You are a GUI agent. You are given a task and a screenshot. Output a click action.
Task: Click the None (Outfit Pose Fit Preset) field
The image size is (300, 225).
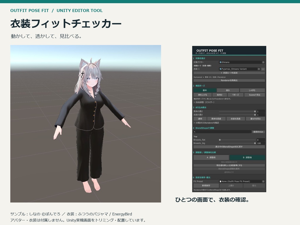pos(242,181)
